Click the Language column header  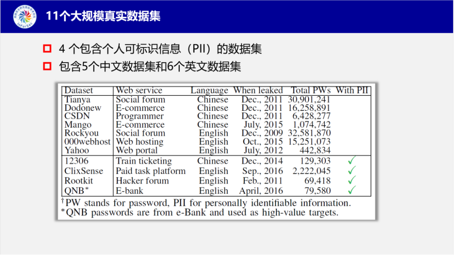point(209,91)
